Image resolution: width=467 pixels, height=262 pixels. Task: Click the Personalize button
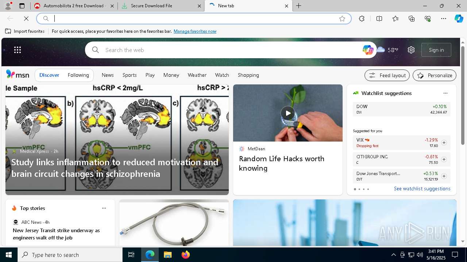[x=435, y=75]
